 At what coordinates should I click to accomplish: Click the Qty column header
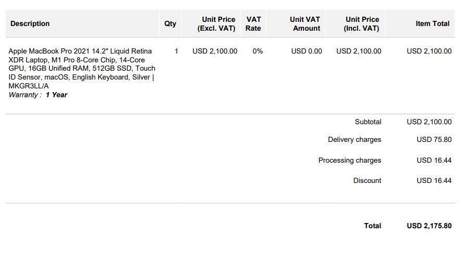(x=170, y=24)
